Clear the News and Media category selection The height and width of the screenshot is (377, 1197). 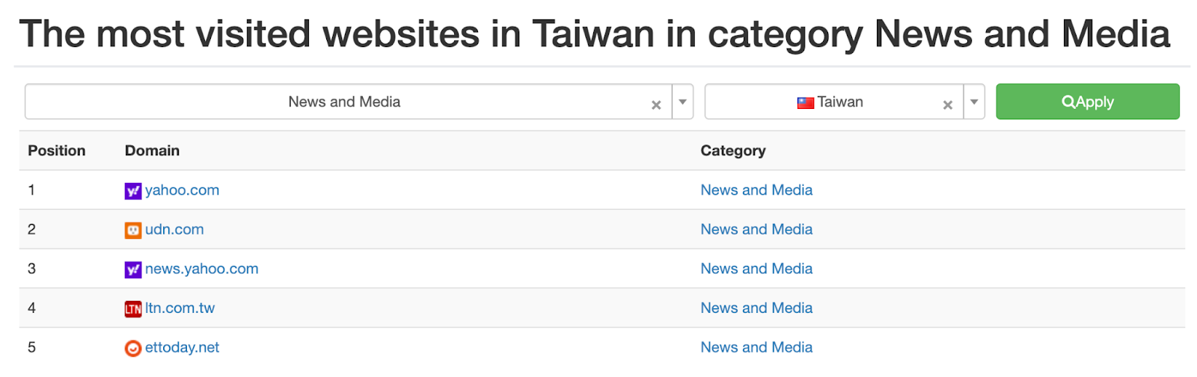(x=656, y=105)
